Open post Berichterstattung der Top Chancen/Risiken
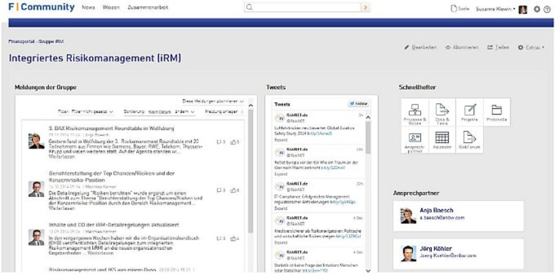The width and height of the screenshot is (555, 275). pyautogui.click(x=112, y=177)
